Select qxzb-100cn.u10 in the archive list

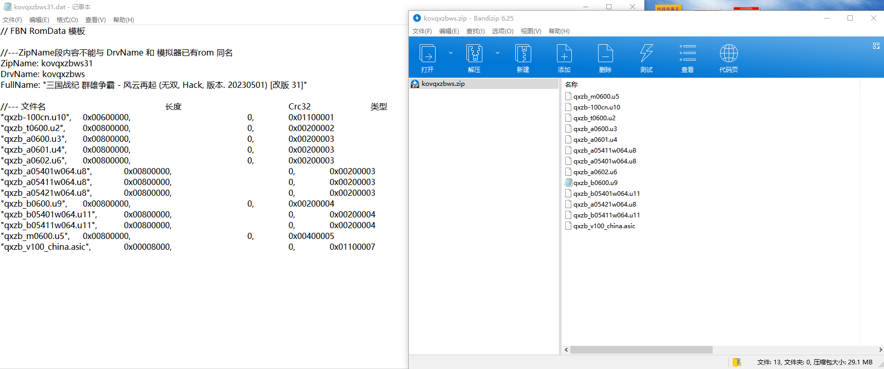(597, 107)
